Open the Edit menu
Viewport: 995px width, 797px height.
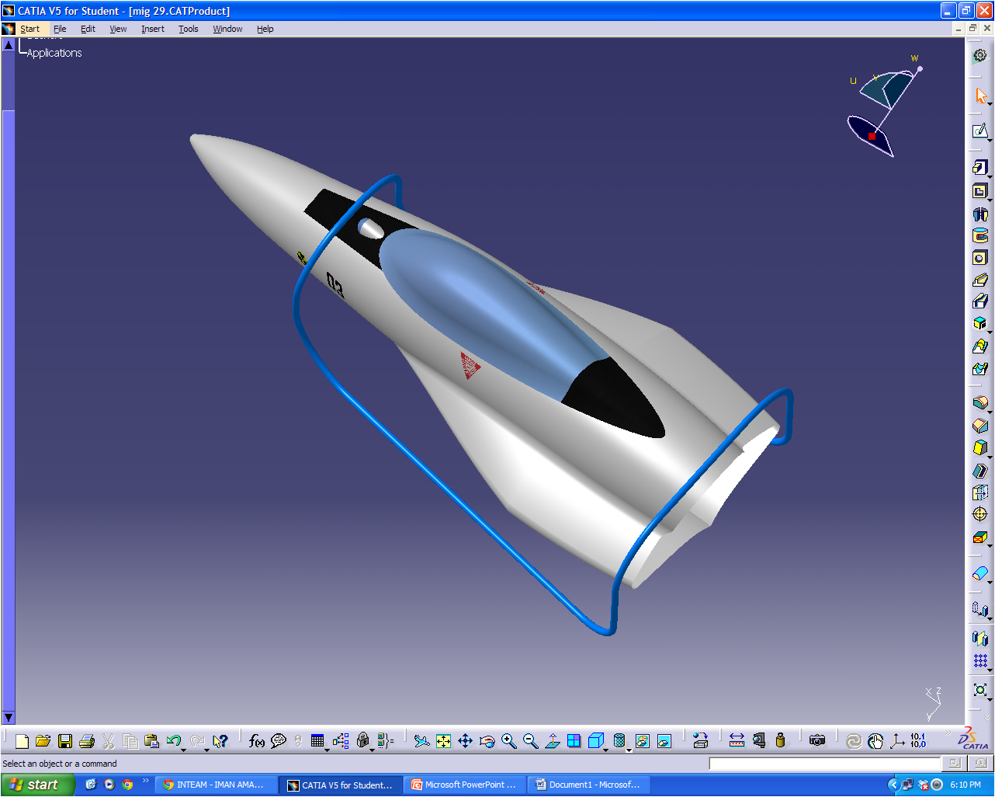tap(88, 29)
